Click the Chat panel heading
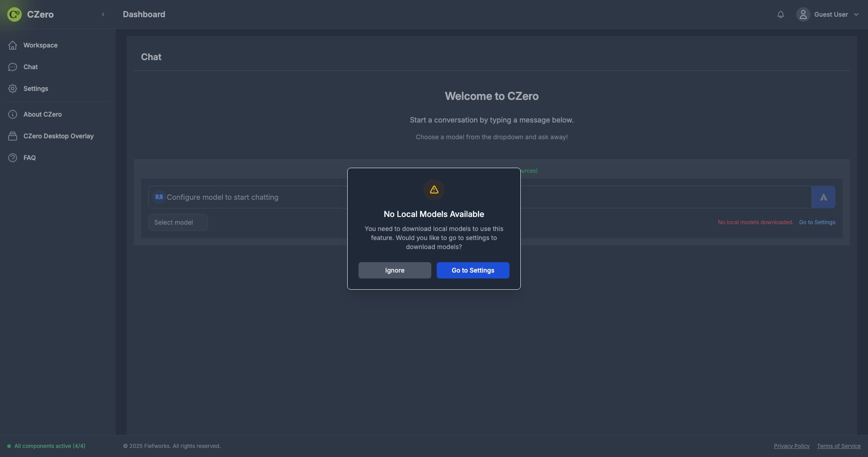868x457 pixels. pyautogui.click(x=151, y=57)
